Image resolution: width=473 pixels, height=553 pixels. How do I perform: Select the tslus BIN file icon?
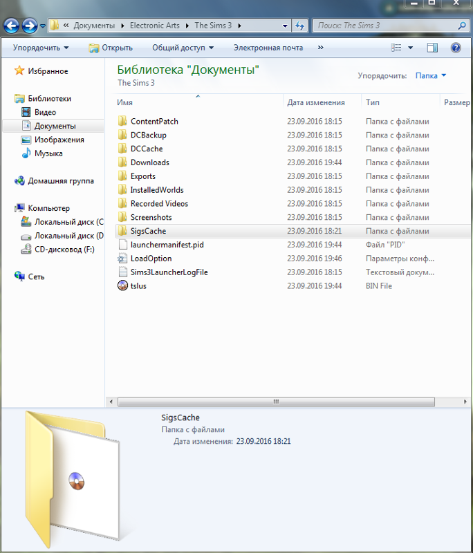coord(122,285)
